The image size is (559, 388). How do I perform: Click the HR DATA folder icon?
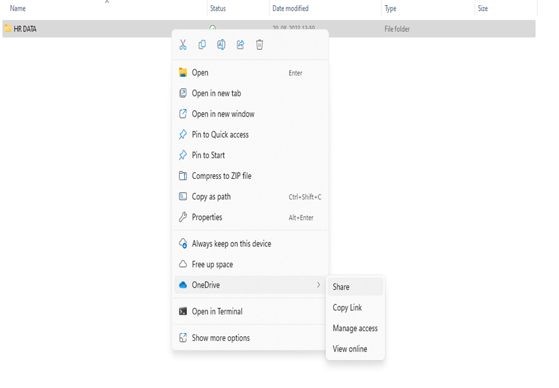point(8,28)
